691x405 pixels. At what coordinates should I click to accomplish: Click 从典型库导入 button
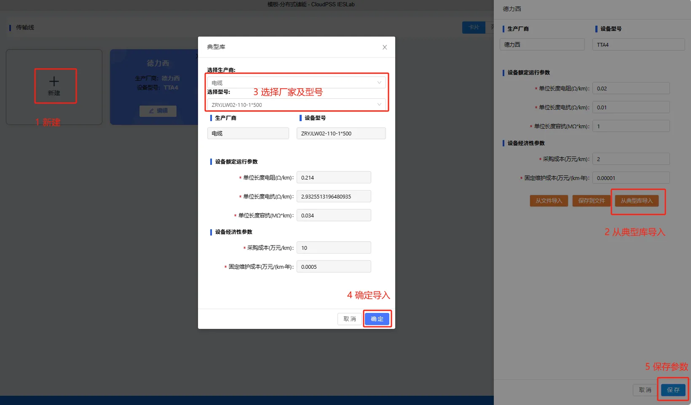tap(637, 201)
